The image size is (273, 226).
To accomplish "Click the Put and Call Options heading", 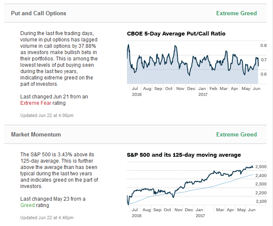I will tap(39, 13).
